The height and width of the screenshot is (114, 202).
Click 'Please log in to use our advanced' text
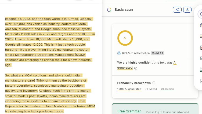pos(167,112)
